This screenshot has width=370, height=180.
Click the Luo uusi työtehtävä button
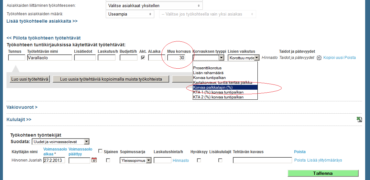pyautogui.click(x=29, y=79)
